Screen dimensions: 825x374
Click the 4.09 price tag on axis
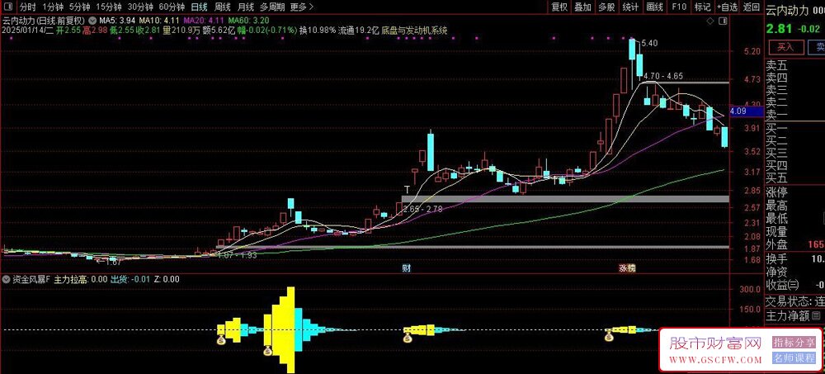pyautogui.click(x=747, y=111)
